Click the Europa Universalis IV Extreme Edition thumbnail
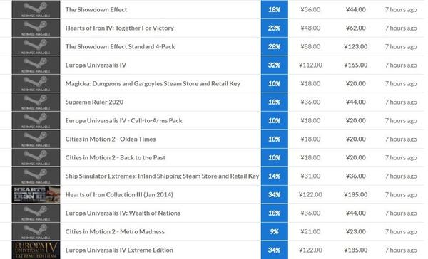This screenshot has width=428, height=259. [36, 250]
